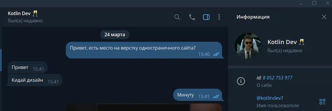This screenshot has width=332, height=111.
Task: Open the three-dot chat options menu
Action: tap(219, 17)
